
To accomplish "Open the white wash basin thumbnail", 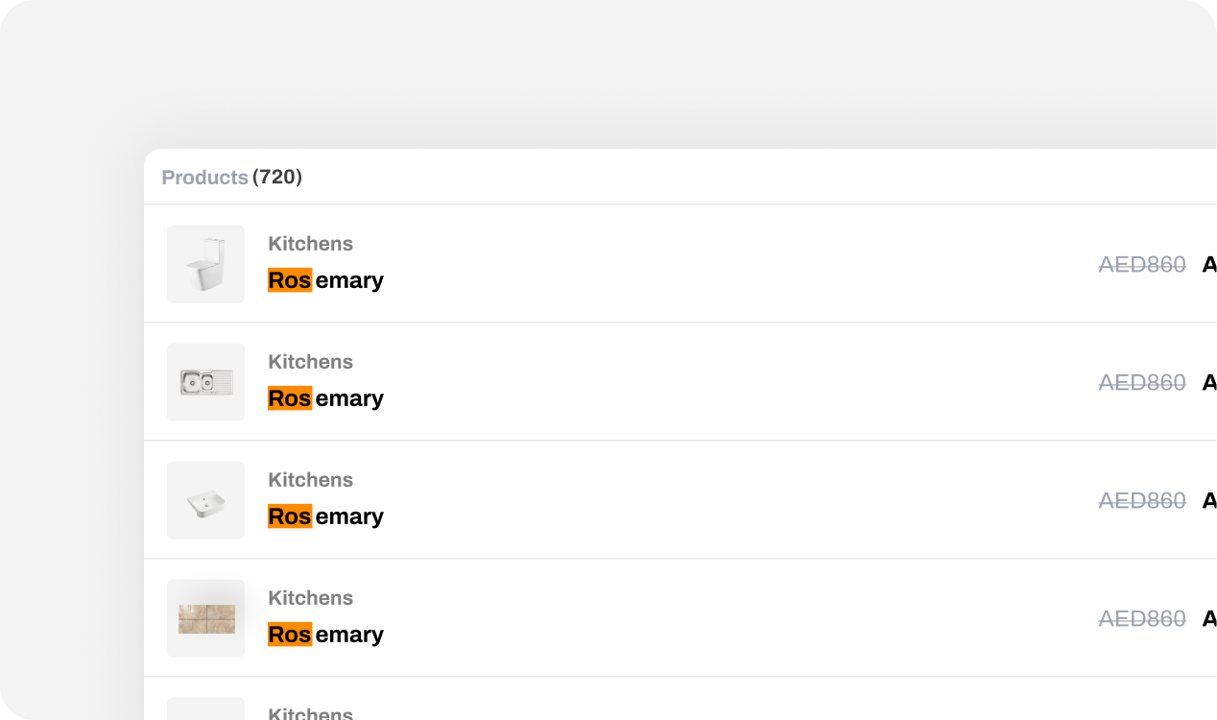I will click(x=205, y=500).
